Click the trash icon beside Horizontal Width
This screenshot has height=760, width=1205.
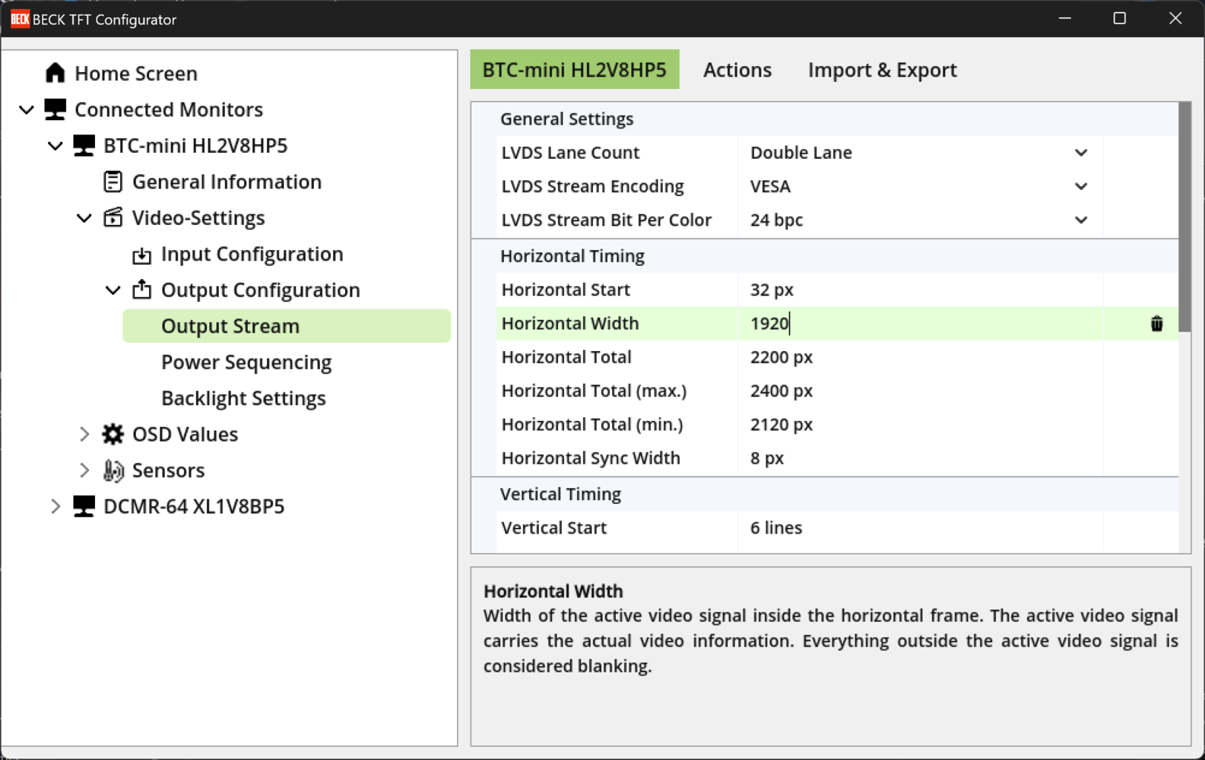tap(1156, 324)
